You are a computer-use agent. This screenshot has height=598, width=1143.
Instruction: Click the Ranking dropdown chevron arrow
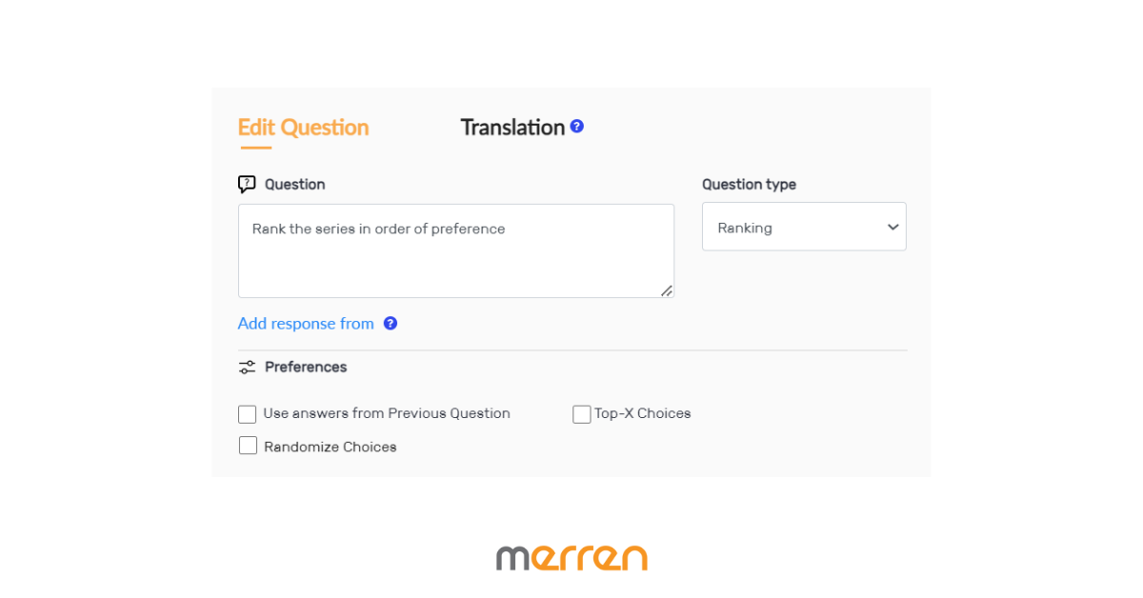tap(892, 227)
